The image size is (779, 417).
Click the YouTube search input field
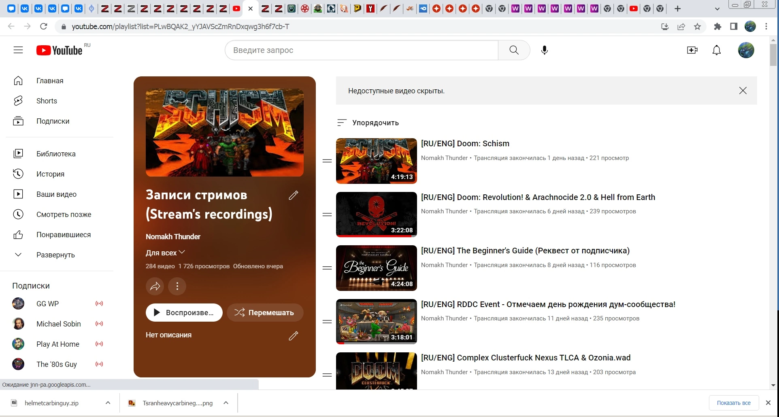pyautogui.click(x=362, y=50)
